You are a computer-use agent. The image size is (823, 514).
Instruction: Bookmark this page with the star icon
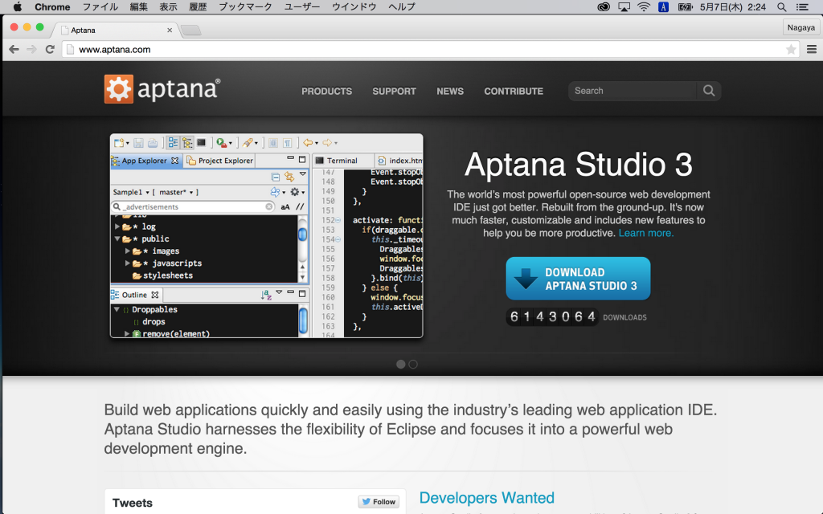coord(791,49)
